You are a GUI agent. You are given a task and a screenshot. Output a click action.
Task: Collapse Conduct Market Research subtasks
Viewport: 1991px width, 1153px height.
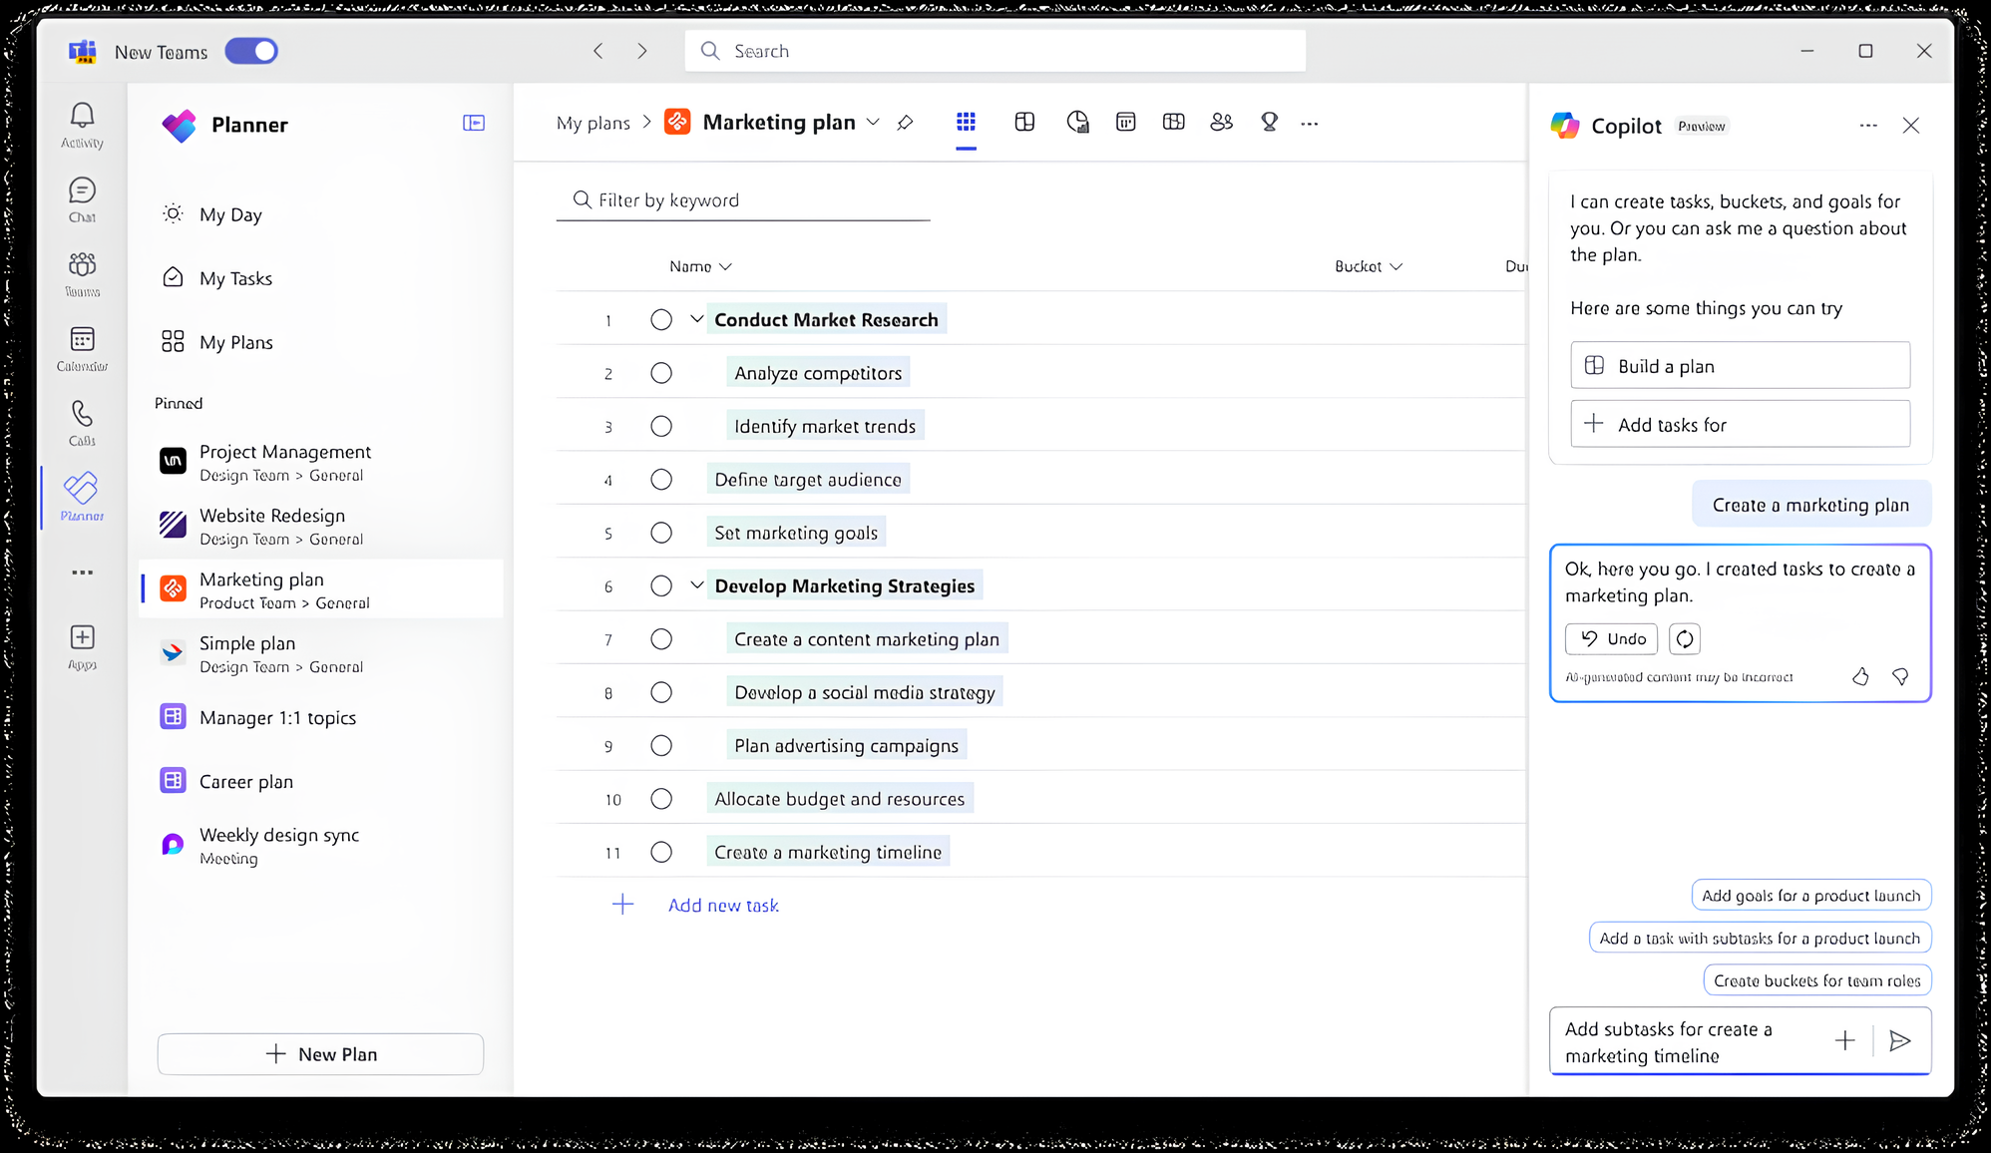pos(696,319)
